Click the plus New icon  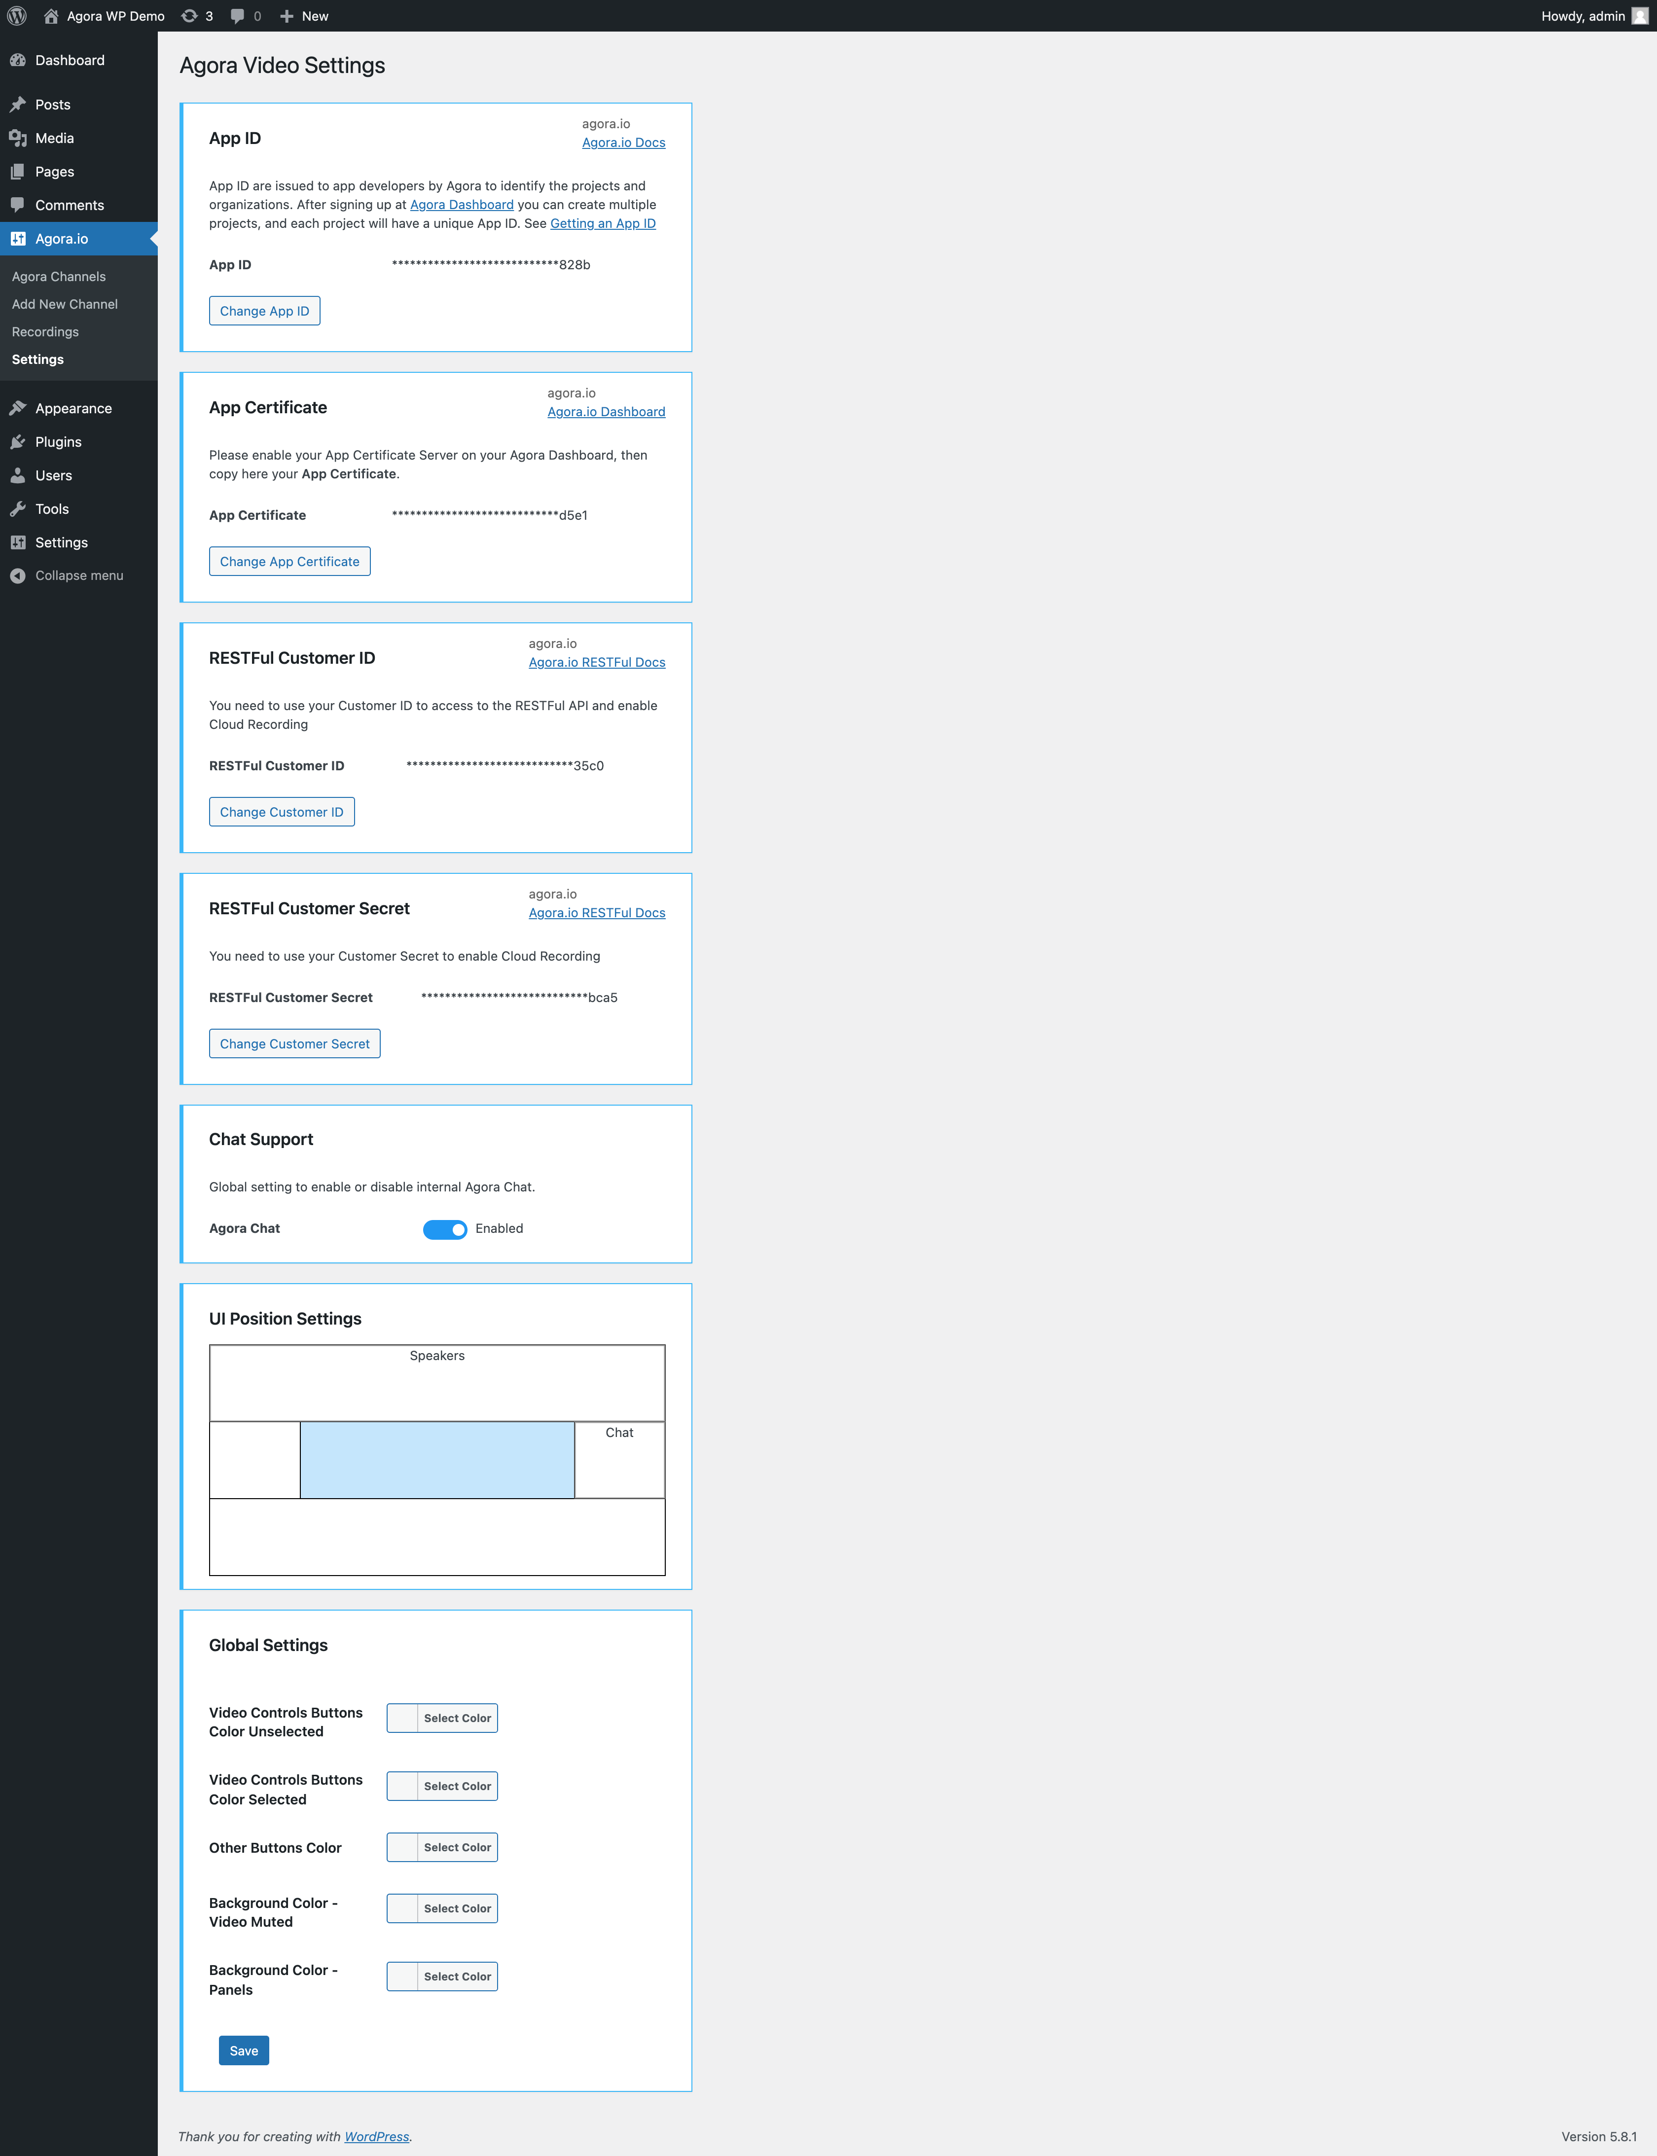pyautogui.click(x=287, y=16)
